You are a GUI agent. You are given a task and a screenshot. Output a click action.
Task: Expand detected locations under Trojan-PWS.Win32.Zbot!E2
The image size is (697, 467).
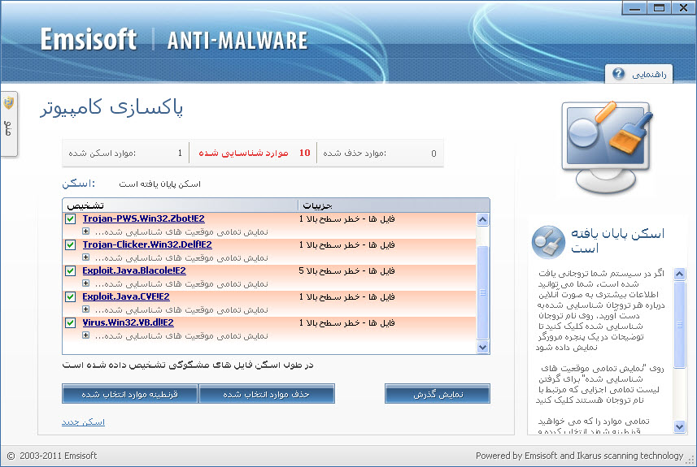pos(85,231)
